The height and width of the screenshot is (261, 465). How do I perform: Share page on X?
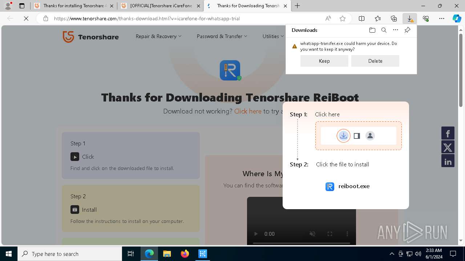coord(448,147)
